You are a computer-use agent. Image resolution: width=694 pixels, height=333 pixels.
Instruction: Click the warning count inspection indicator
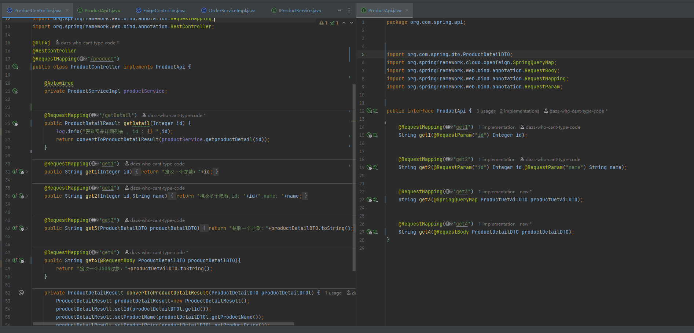tap(323, 23)
